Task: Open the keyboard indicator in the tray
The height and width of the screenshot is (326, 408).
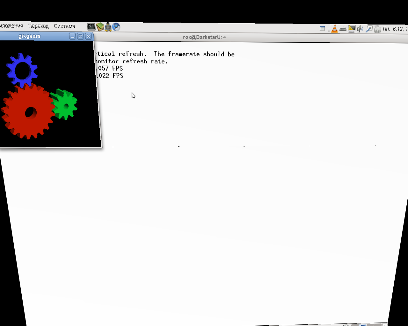Action: tap(343, 29)
